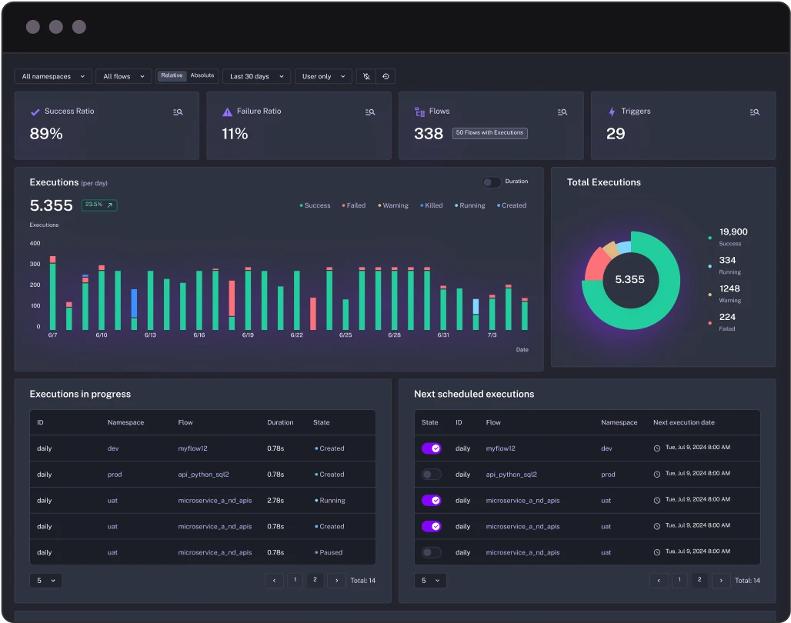
Task: Click the refresh history icon in toolbar
Action: (385, 76)
